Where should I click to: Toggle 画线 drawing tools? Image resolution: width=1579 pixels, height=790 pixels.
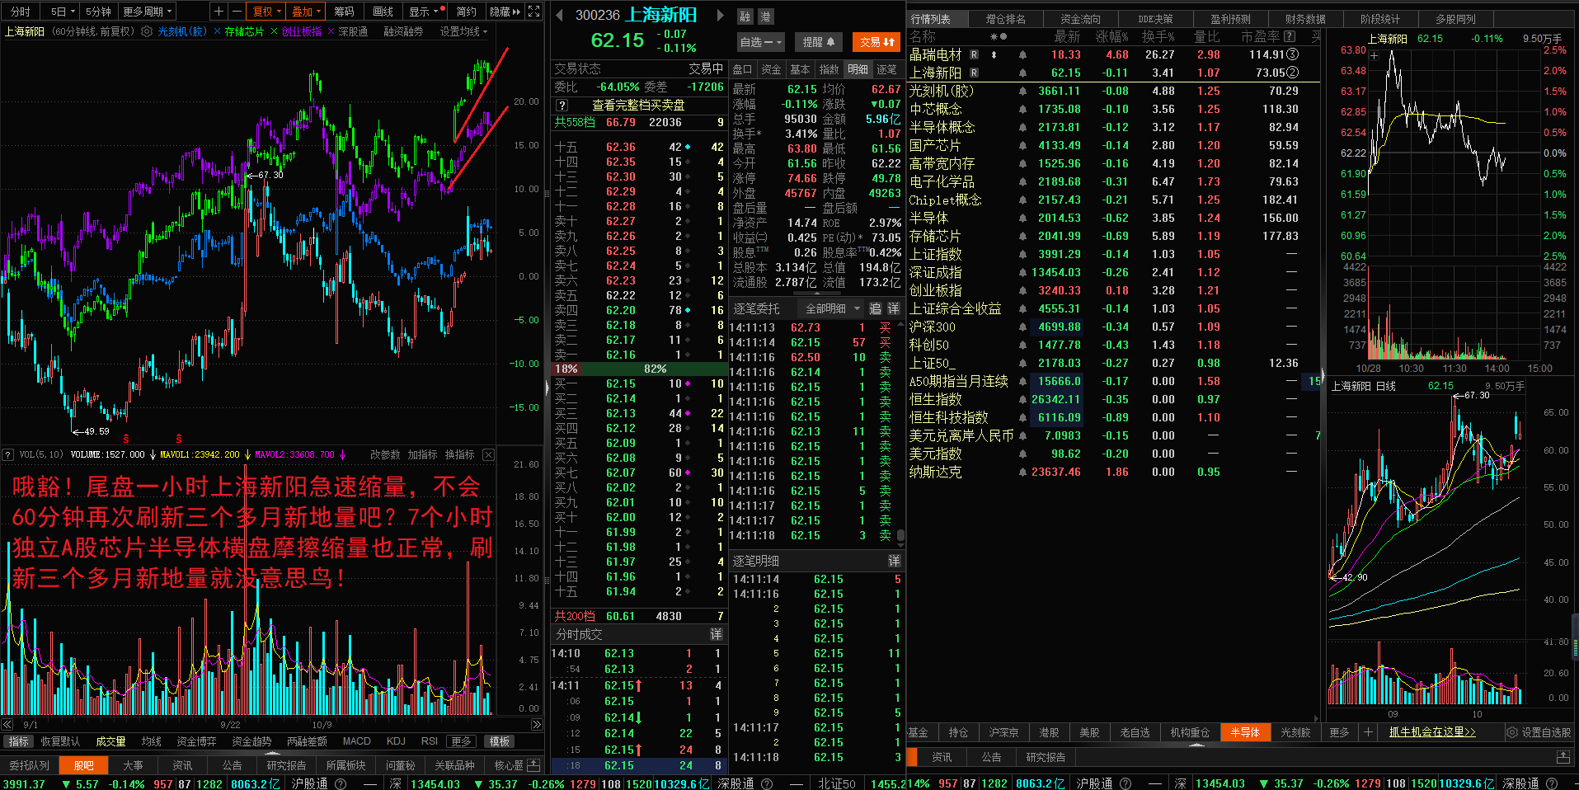[383, 12]
